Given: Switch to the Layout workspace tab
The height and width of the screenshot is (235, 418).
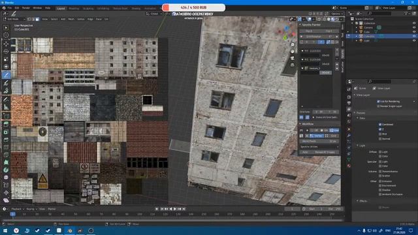Looking at the screenshot, I should tap(61, 8).
